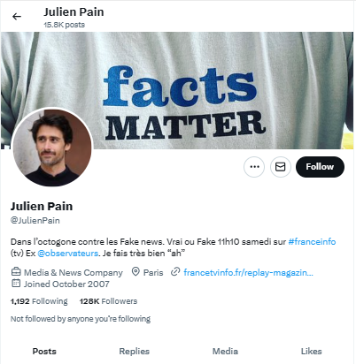Viewport: 356px width, 364px height.
Task: Click the briefcase Media & News Company icon
Action: click(16, 271)
